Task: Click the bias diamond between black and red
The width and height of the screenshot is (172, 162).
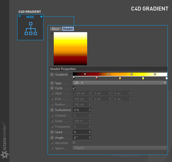Action: coord(85,74)
